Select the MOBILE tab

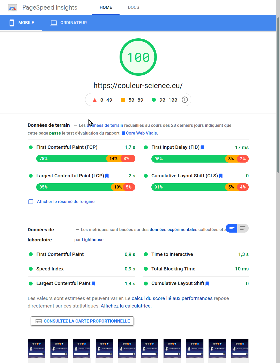tap(21, 23)
